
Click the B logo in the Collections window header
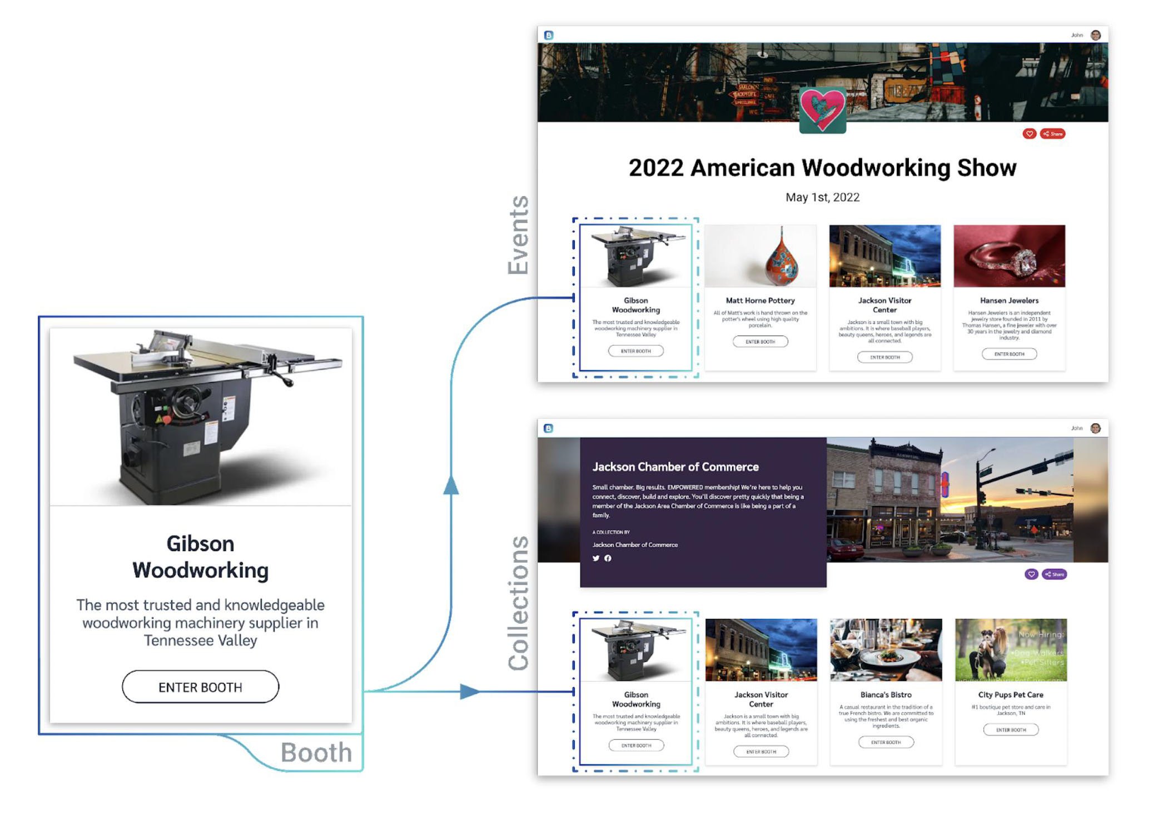tap(548, 428)
